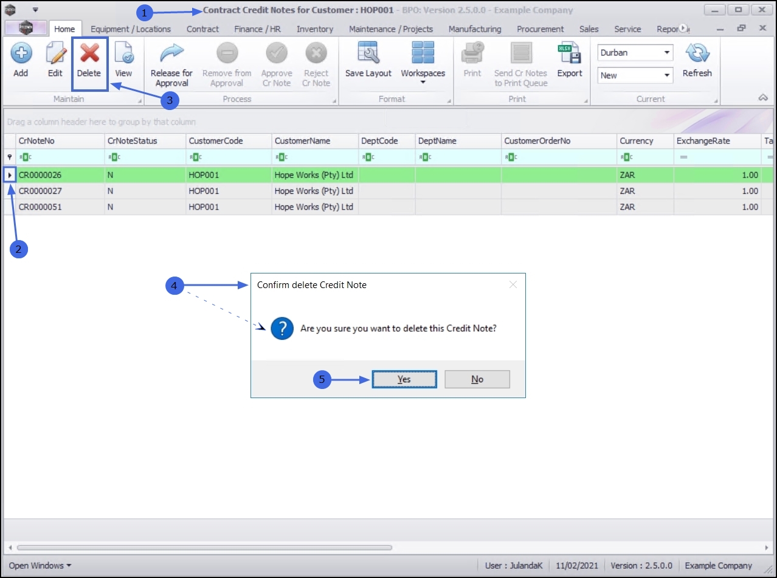Confirm deletion with the Yes button
Image resolution: width=777 pixels, height=578 pixels.
click(x=404, y=379)
